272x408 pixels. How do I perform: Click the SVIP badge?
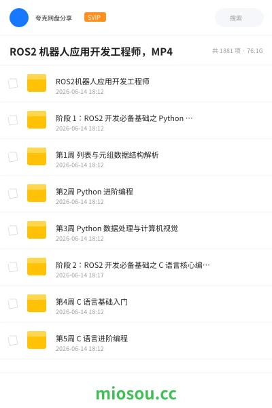pyautogui.click(x=95, y=17)
